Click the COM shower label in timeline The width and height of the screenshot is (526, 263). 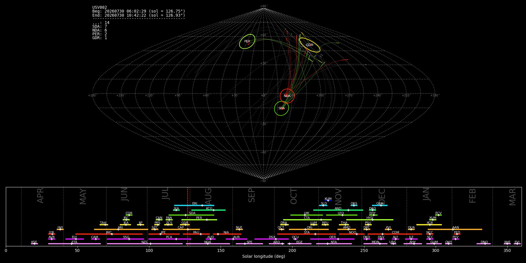pyautogui.click(x=396, y=233)
